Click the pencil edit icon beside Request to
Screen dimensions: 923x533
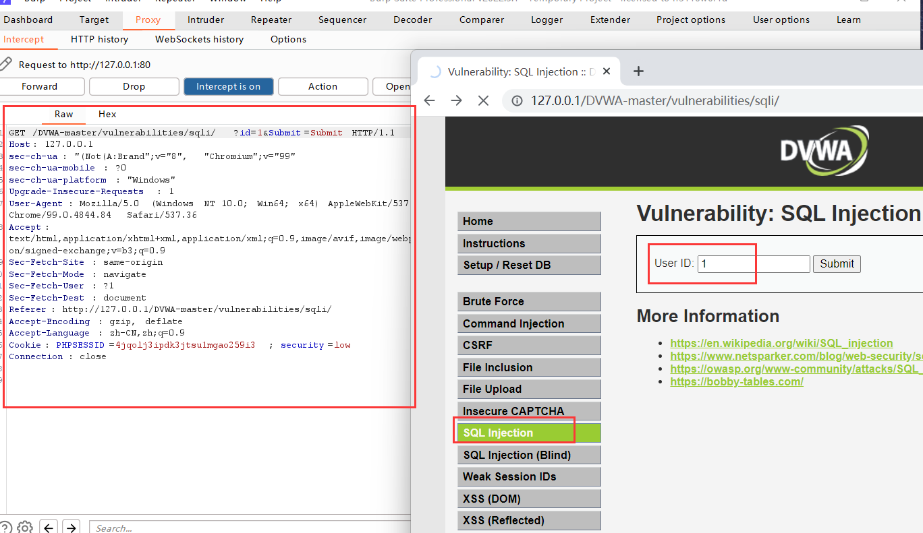[x=5, y=64]
